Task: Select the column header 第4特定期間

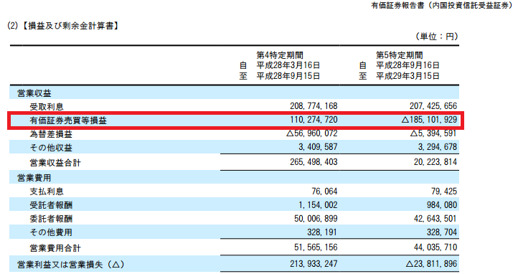Action: (280, 55)
